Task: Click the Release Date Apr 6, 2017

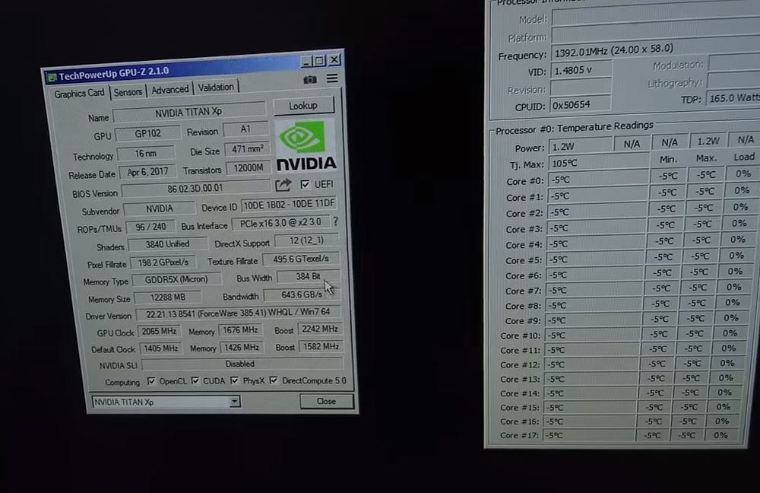Action: pos(148,172)
